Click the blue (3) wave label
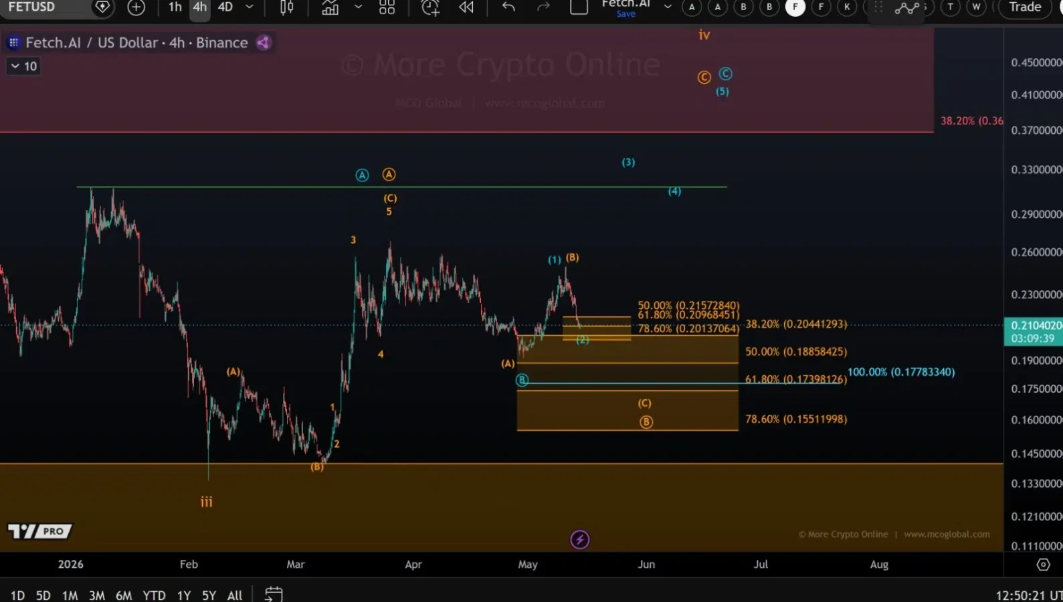 [x=628, y=162]
